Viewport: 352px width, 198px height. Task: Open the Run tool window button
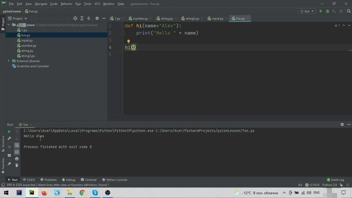(13, 180)
